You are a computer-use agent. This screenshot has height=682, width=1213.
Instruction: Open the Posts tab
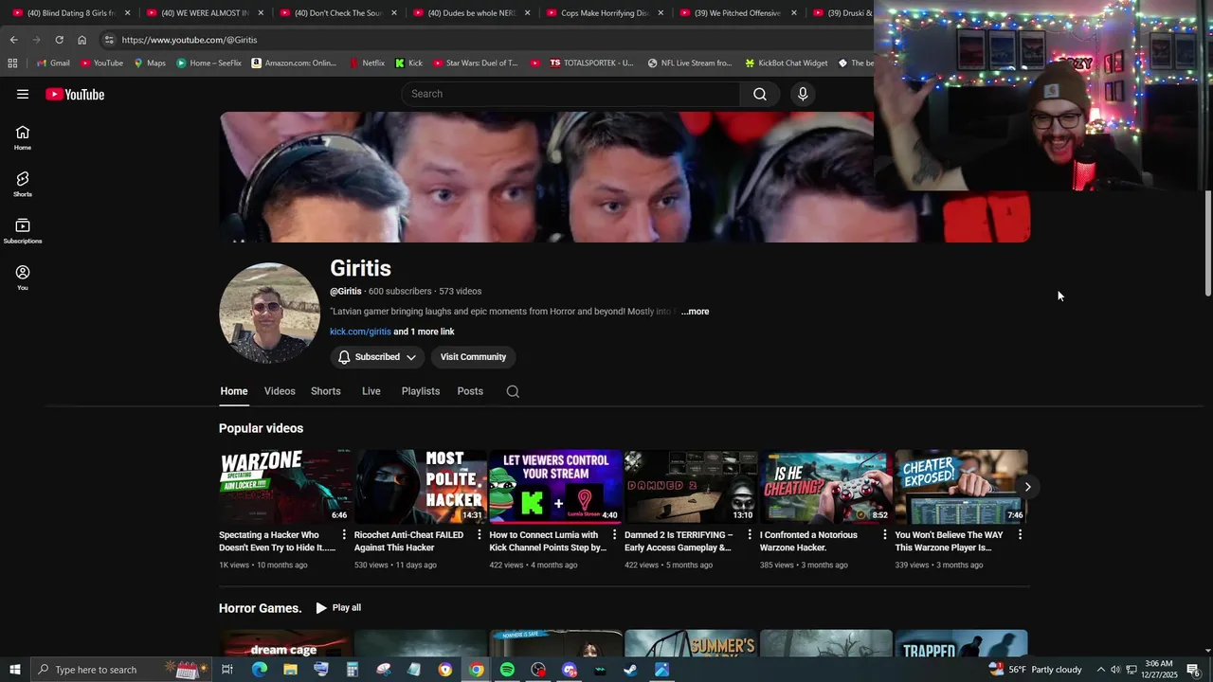point(470,391)
